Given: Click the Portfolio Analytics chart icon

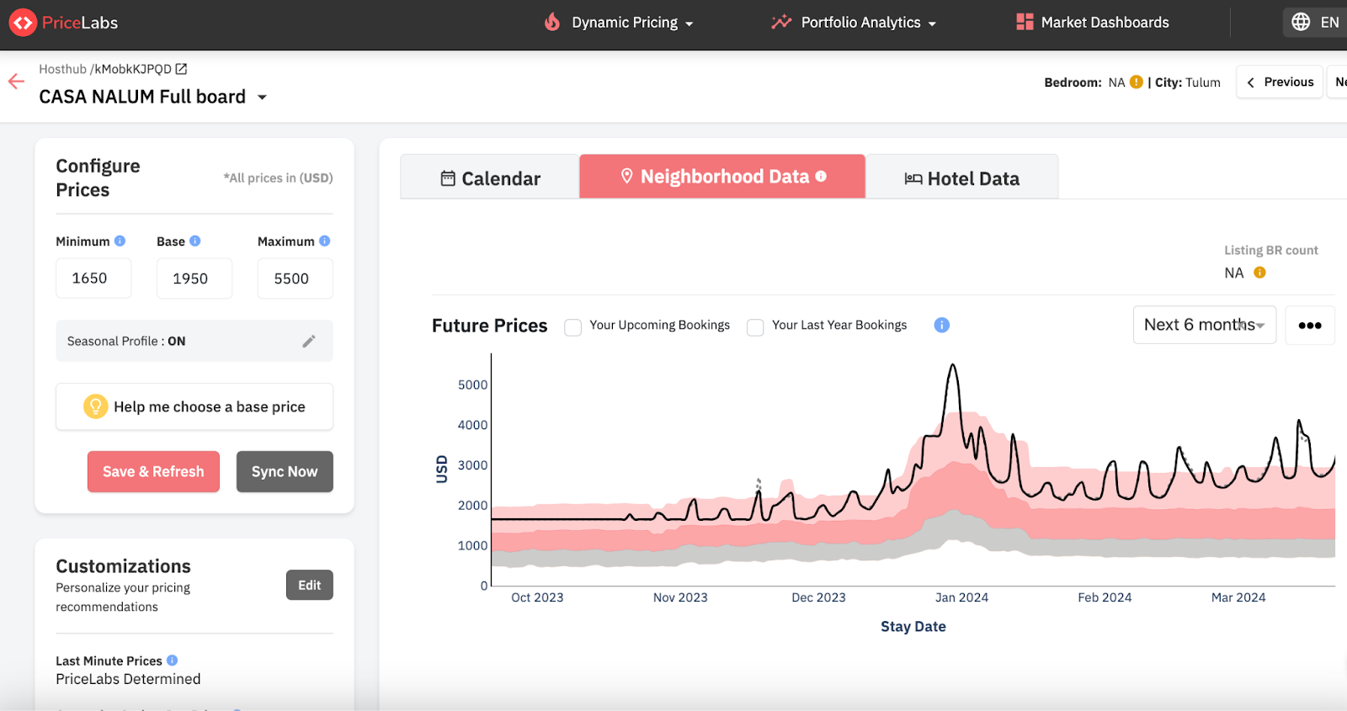Looking at the screenshot, I should coord(781,22).
